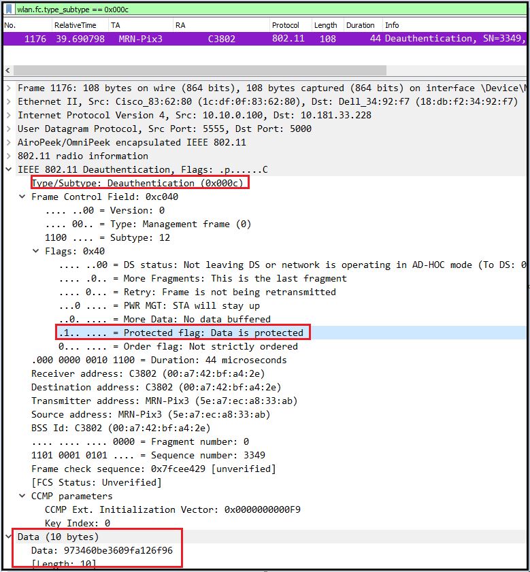Collapse the Data (10 bytes) node
This screenshot has height=572, width=530.
[9, 537]
